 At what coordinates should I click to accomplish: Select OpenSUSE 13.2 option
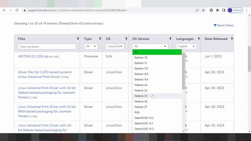(157, 118)
